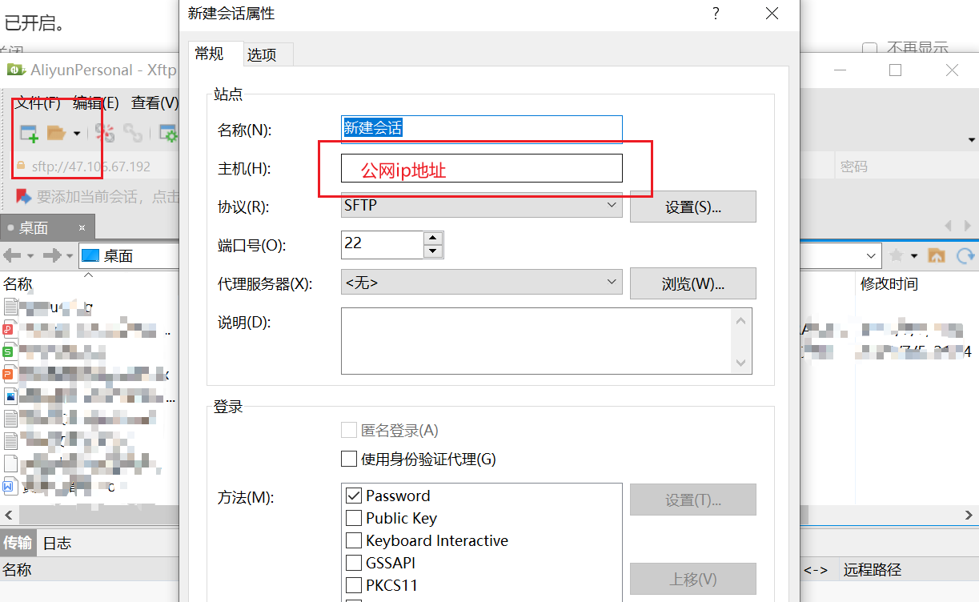Open session properties with the gear icon

point(169,133)
